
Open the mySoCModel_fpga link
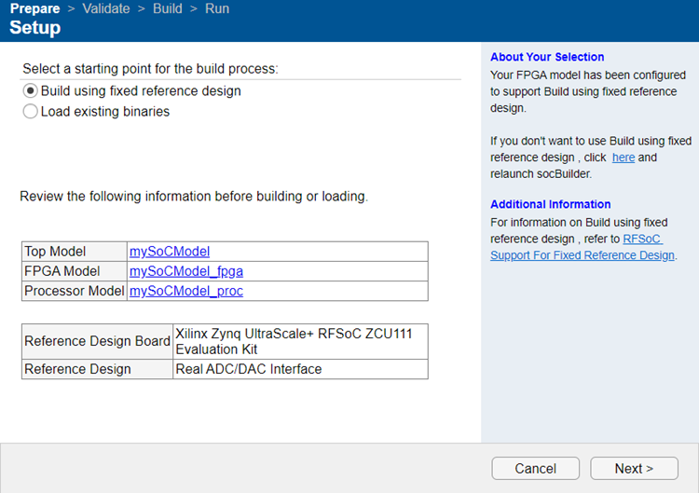pyautogui.click(x=185, y=271)
